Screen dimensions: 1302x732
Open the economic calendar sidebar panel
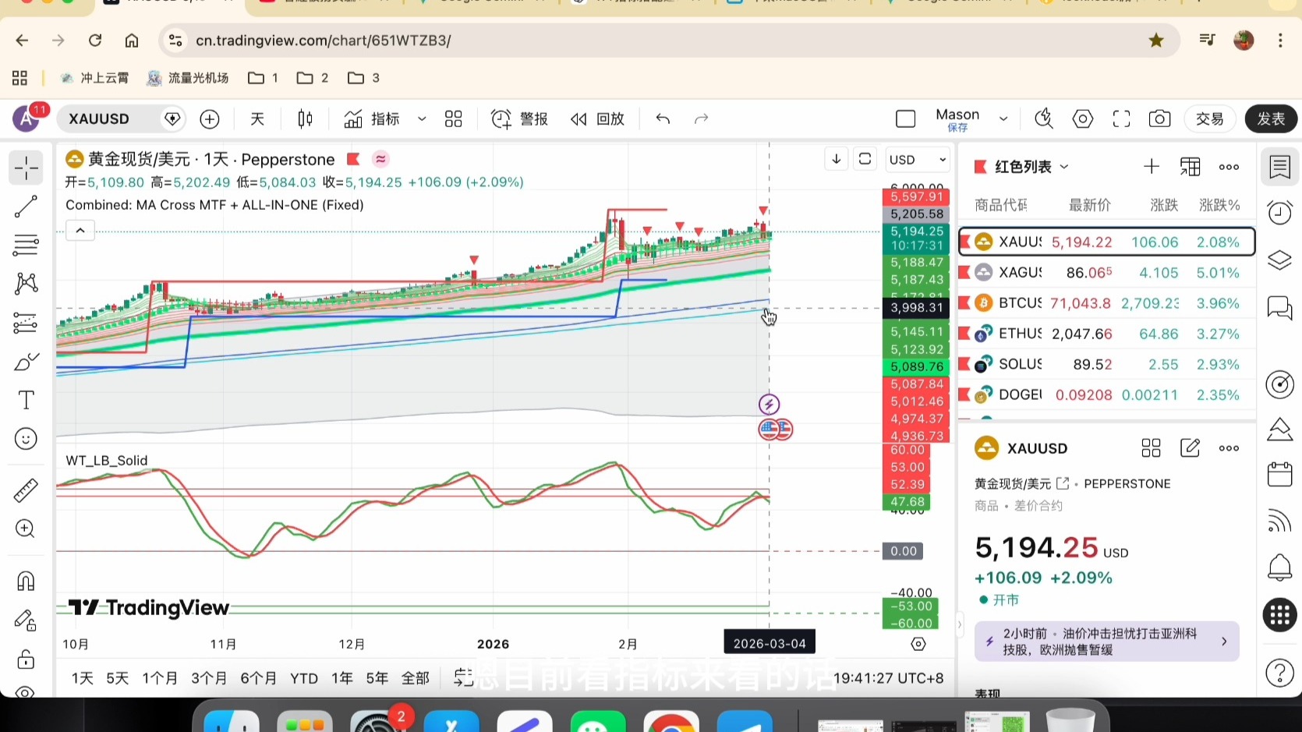coord(1279,473)
